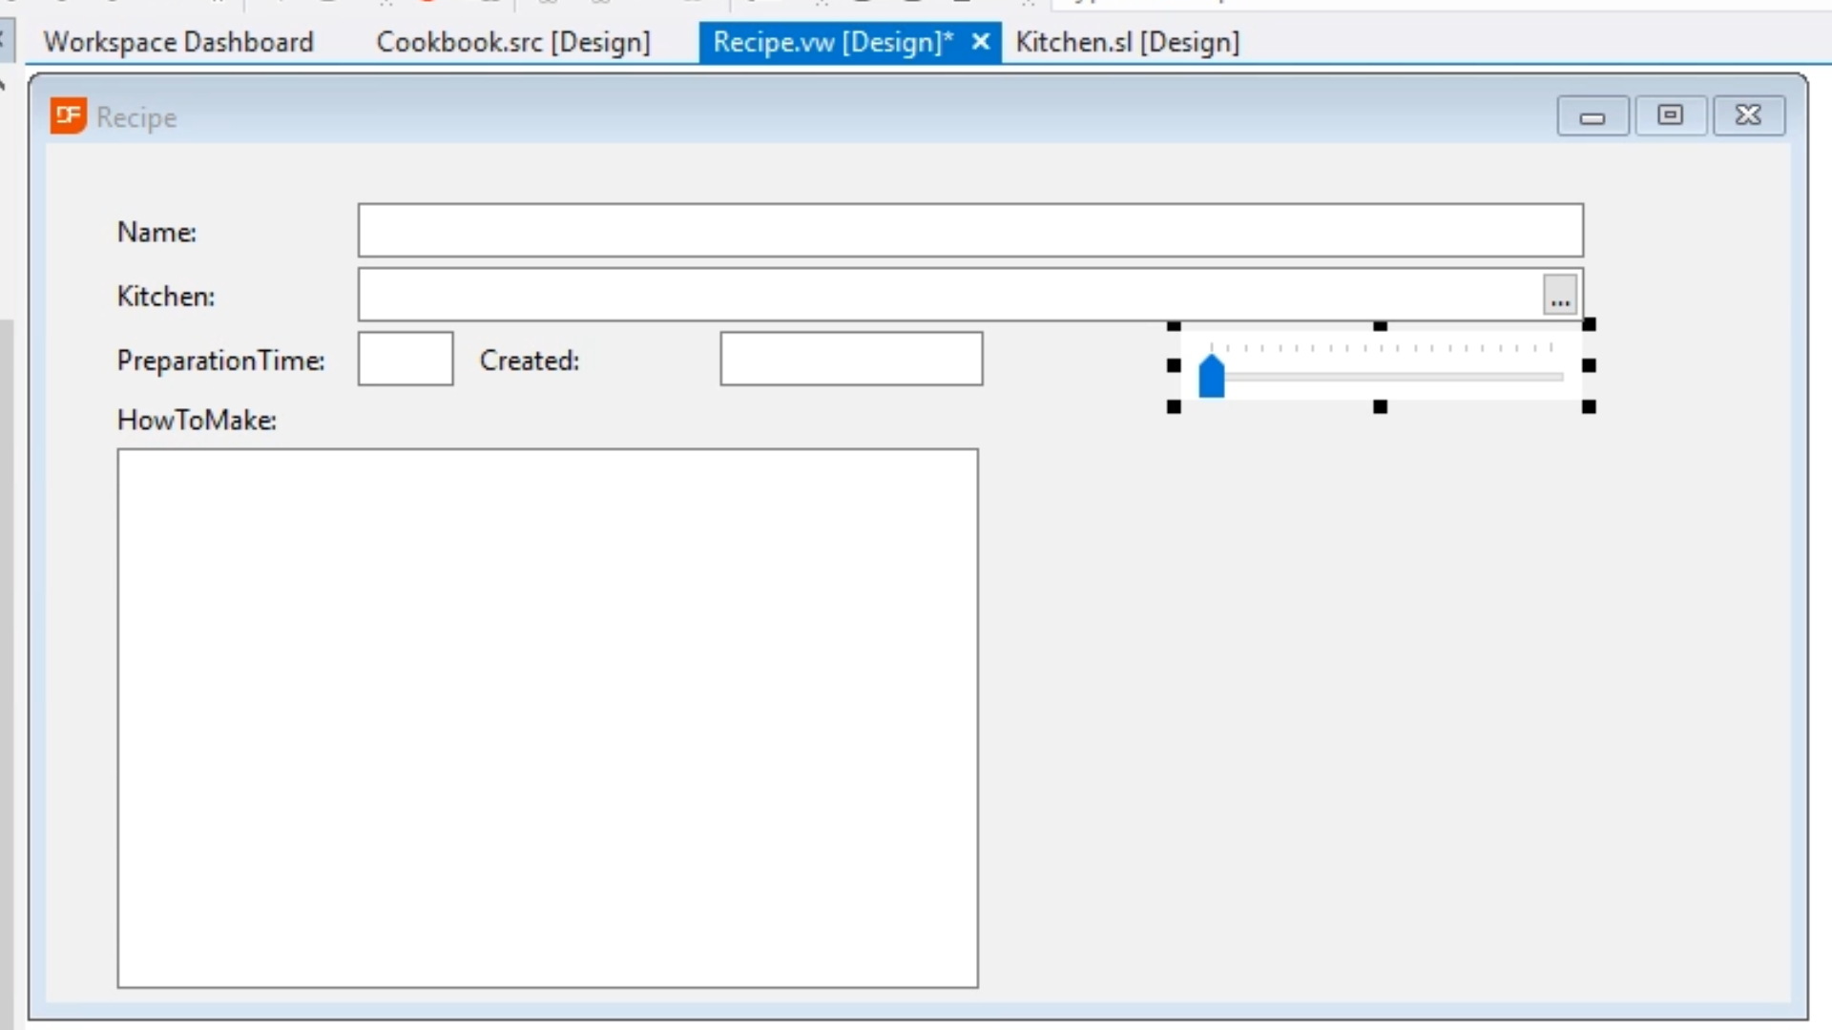Click the PreparationTime input box

click(x=405, y=359)
